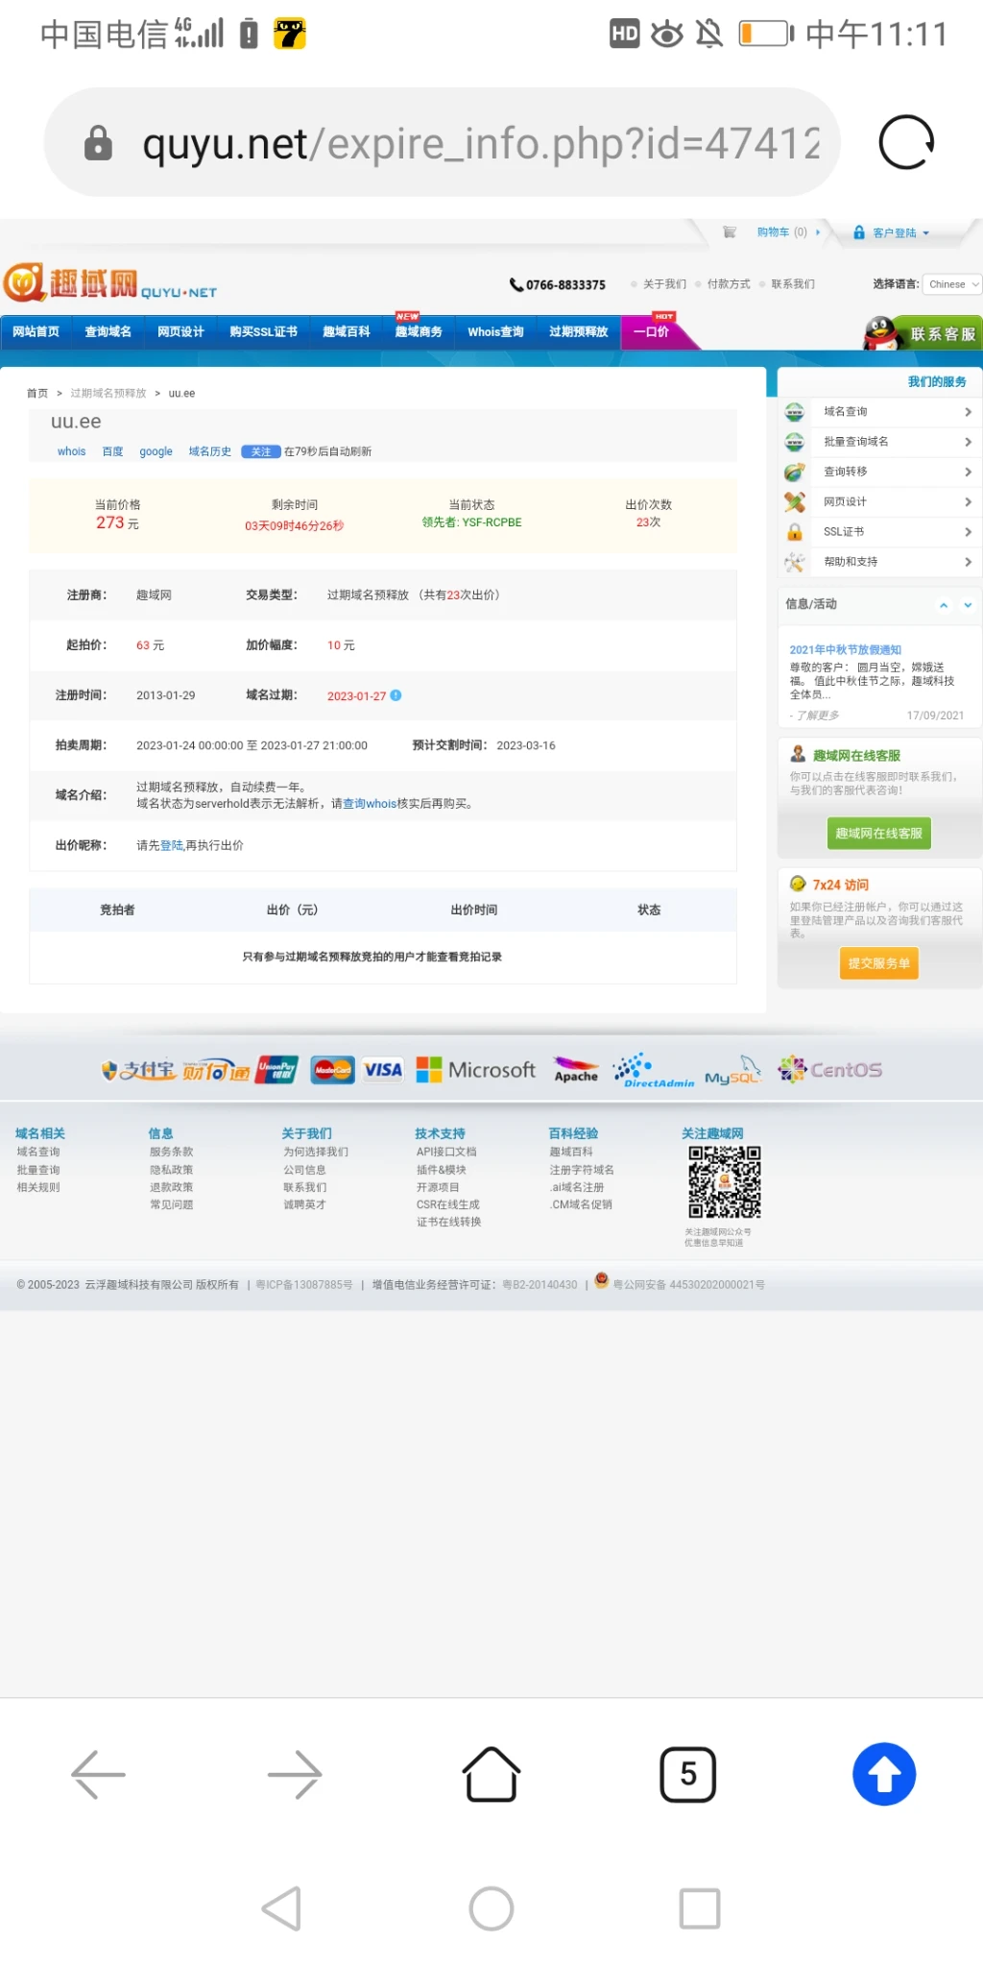
Task: Open the 过期预释放 navigation tab
Action: (578, 332)
